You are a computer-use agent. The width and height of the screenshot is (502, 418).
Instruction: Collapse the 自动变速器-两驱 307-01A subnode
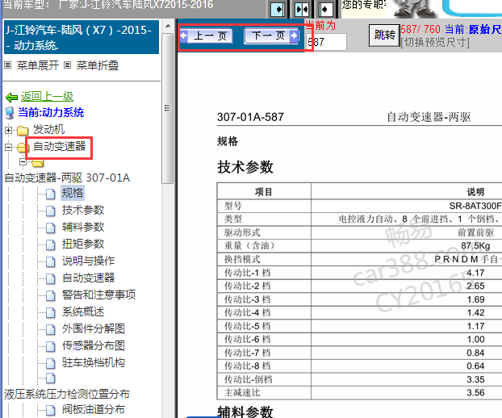tap(23, 162)
